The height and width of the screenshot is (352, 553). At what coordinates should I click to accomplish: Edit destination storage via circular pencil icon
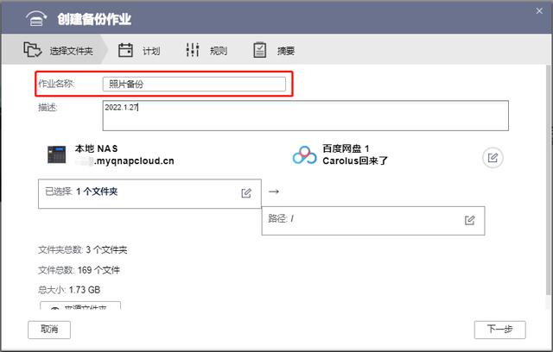(493, 157)
